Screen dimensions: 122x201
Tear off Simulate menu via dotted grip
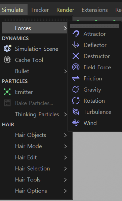click(x=36, y=20)
